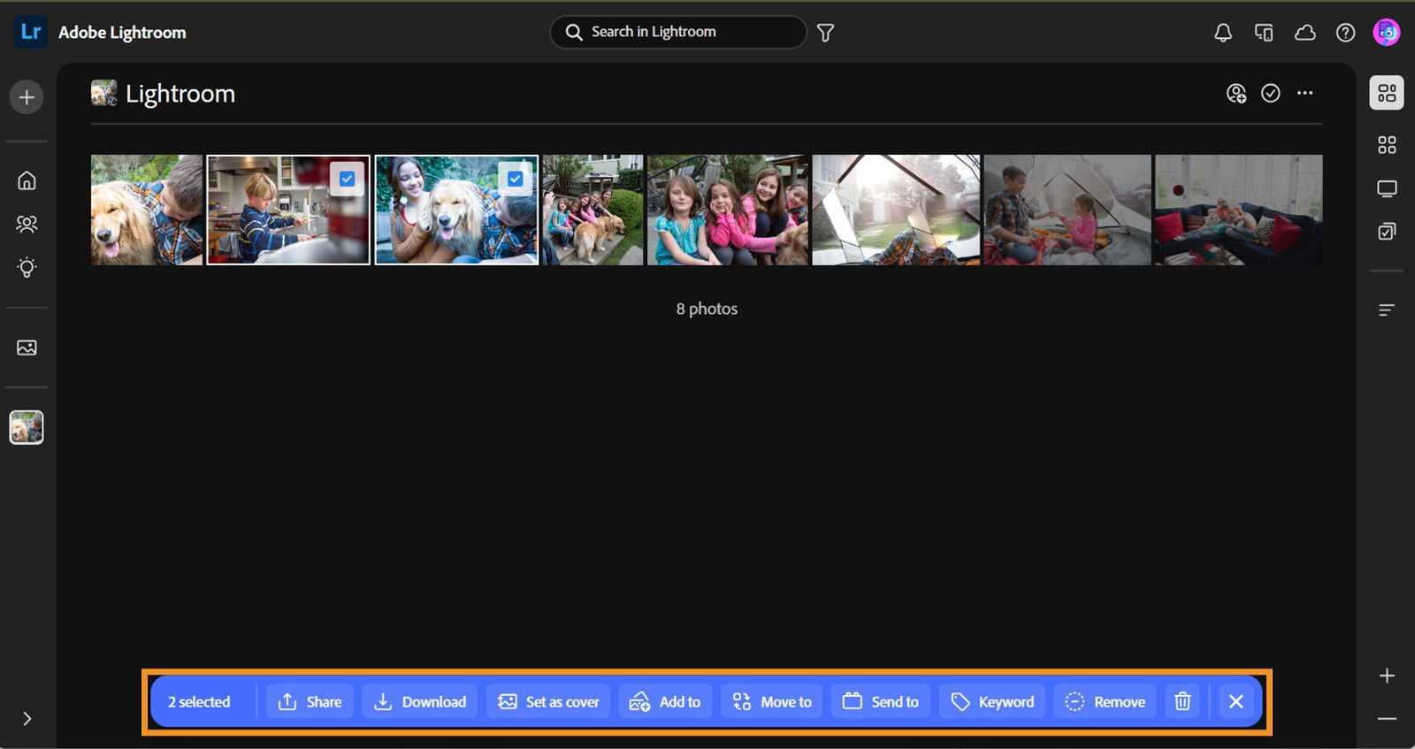Click the '2 selected' label
Image resolution: width=1415 pixels, height=749 pixels.
point(199,702)
